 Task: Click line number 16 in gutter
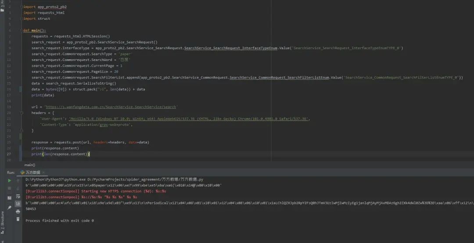coord(9,89)
